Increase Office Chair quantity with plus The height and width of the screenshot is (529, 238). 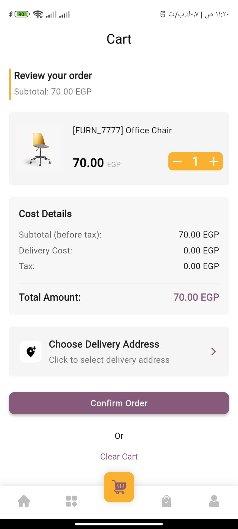pyautogui.click(x=214, y=161)
